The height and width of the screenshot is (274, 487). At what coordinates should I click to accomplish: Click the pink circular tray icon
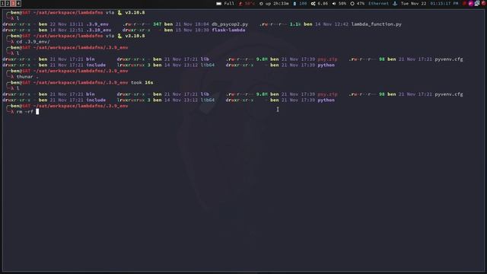pos(470,4)
